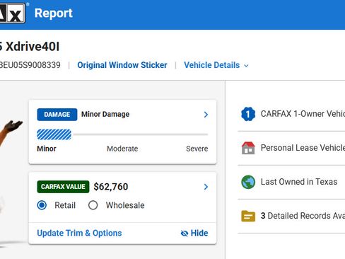Click the Personal Lease house icon
The width and height of the screenshot is (345, 259).
(x=248, y=148)
